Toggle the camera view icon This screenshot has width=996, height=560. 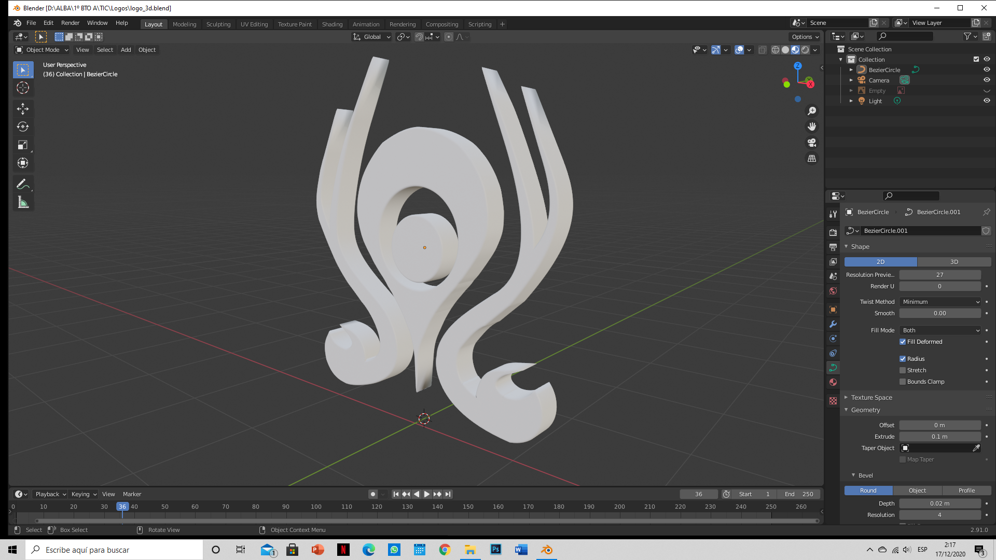coord(812,143)
